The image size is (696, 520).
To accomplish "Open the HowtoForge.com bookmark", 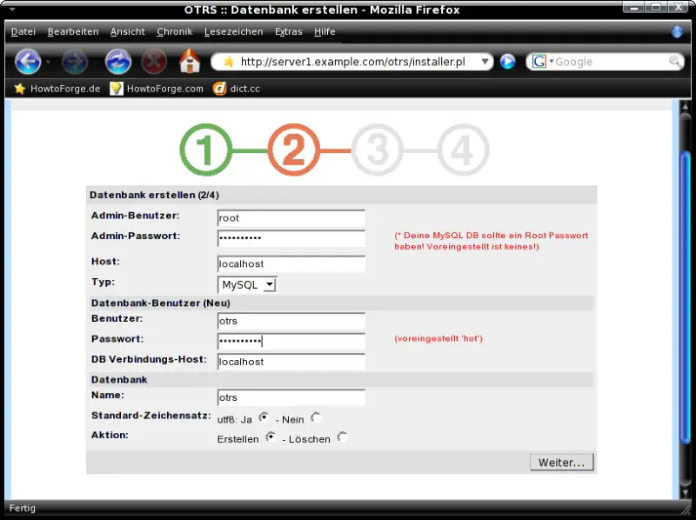I will [157, 89].
